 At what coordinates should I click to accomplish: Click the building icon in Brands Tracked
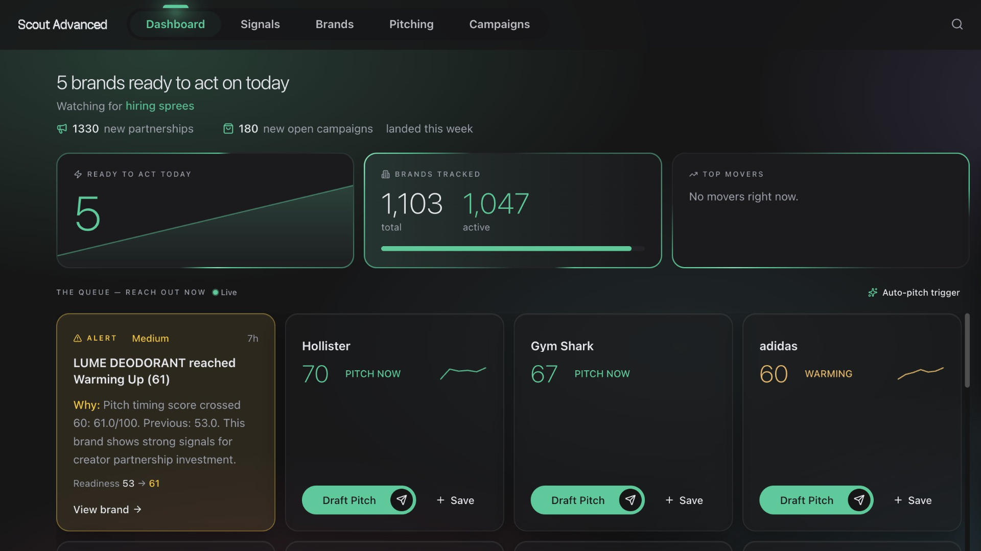tap(386, 174)
